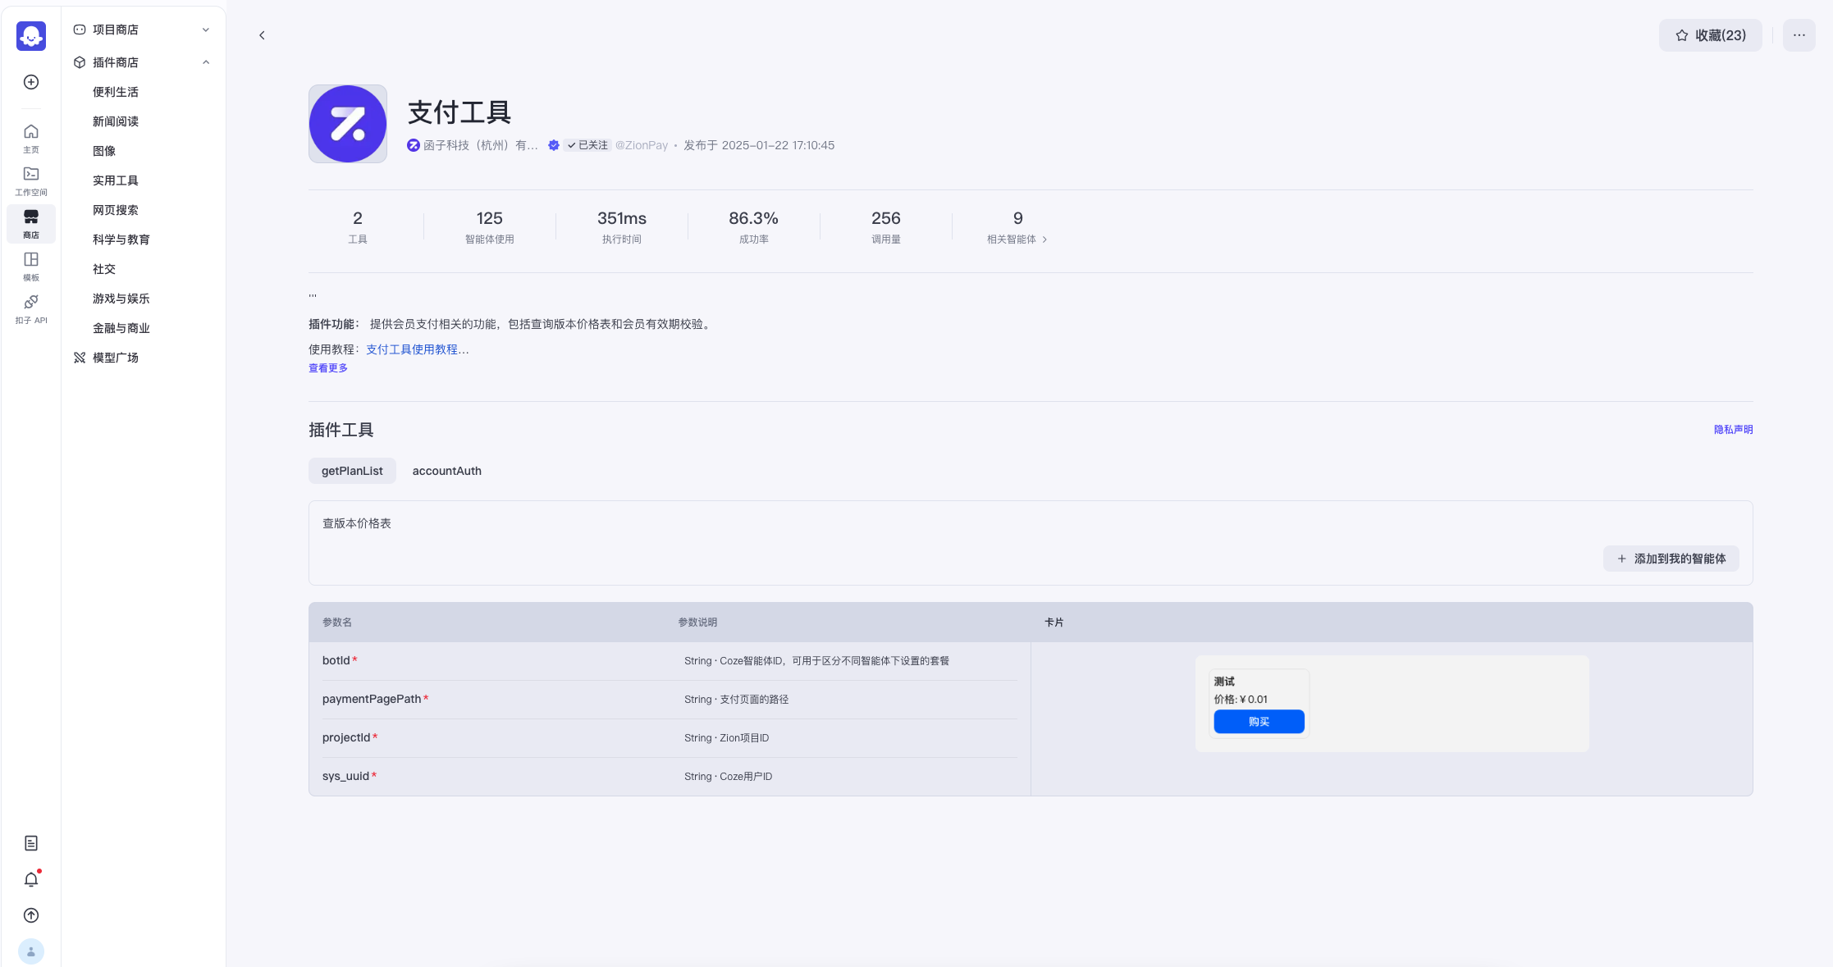The height and width of the screenshot is (967, 1833).
Task: Click the blue 购买 purchase button on card
Action: [1258, 722]
